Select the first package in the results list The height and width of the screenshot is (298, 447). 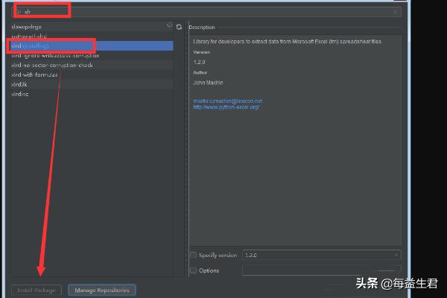(x=27, y=27)
